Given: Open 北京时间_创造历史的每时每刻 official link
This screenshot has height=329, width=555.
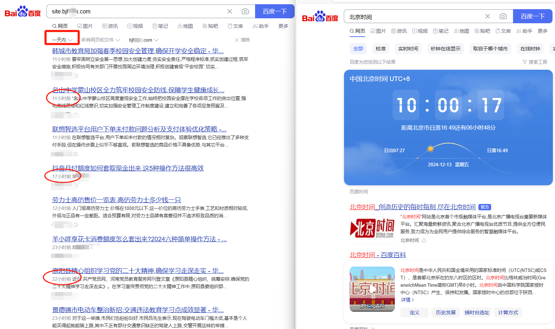Looking at the screenshot, I should tap(412, 207).
